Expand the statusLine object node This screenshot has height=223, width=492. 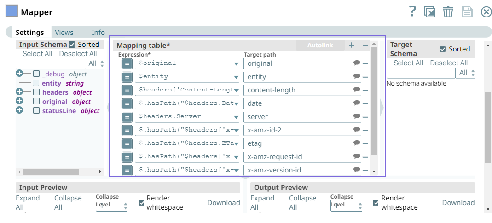click(19, 110)
